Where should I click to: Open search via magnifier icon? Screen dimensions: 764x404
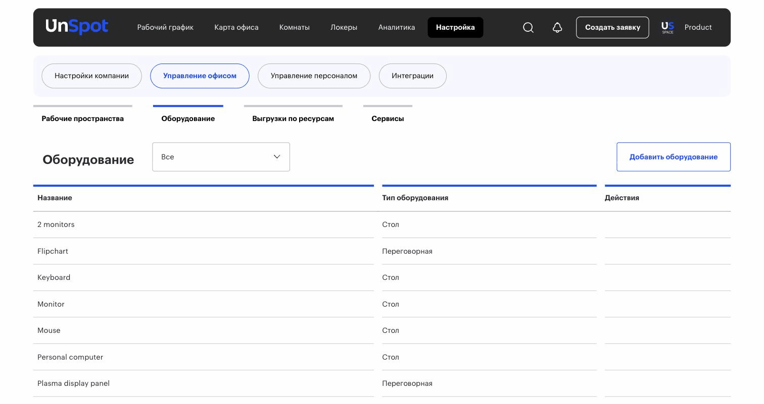point(528,27)
